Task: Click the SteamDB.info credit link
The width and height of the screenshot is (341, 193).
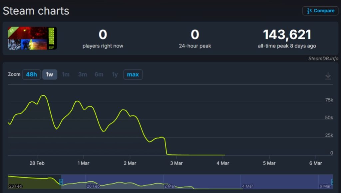Action: click(x=323, y=58)
